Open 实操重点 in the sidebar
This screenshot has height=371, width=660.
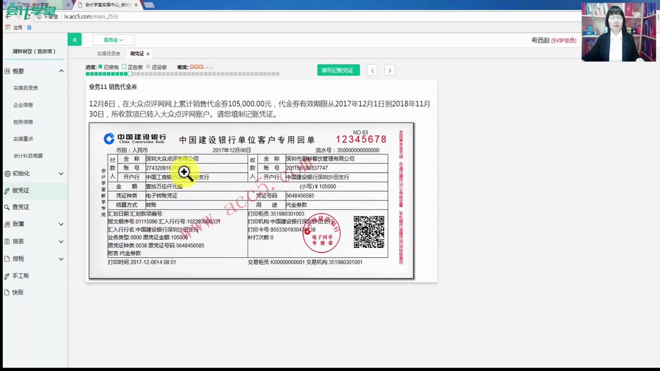tap(23, 139)
